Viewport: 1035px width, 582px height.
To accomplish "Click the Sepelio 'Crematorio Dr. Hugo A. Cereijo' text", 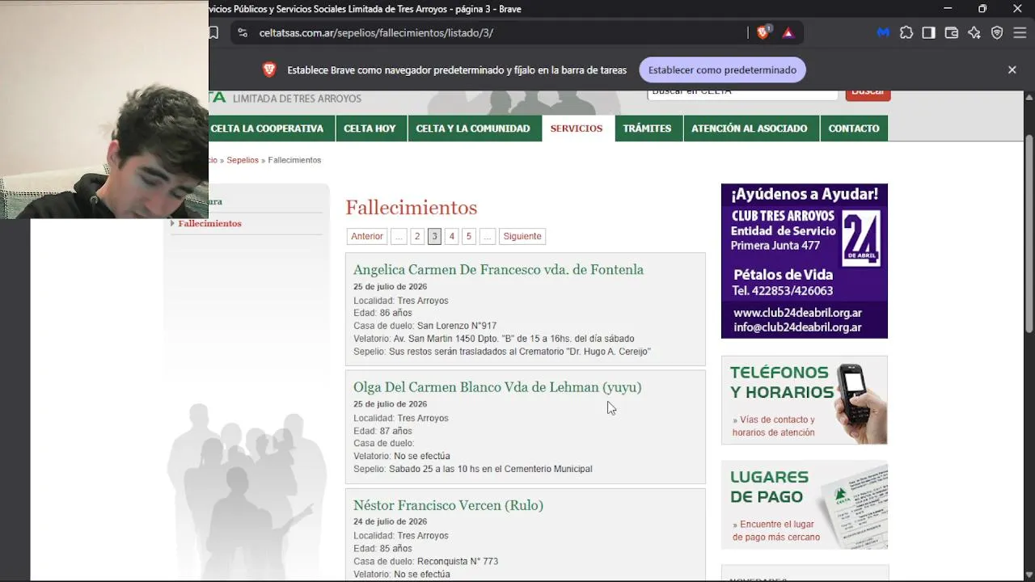I will (x=502, y=352).
